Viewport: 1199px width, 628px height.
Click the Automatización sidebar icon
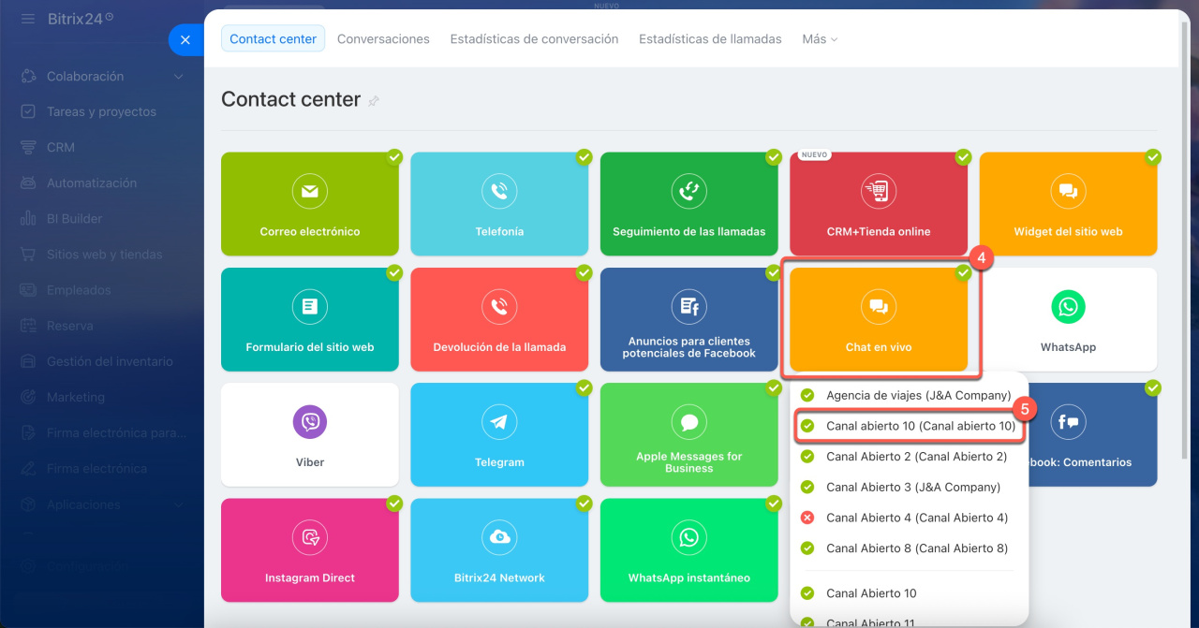pos(28,183)
